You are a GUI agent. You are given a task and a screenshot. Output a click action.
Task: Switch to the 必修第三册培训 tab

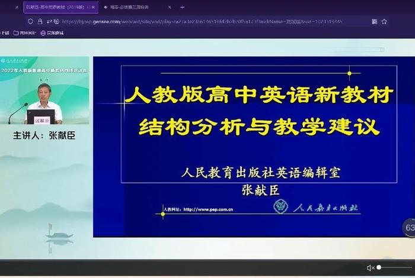(x=137, y=7)
